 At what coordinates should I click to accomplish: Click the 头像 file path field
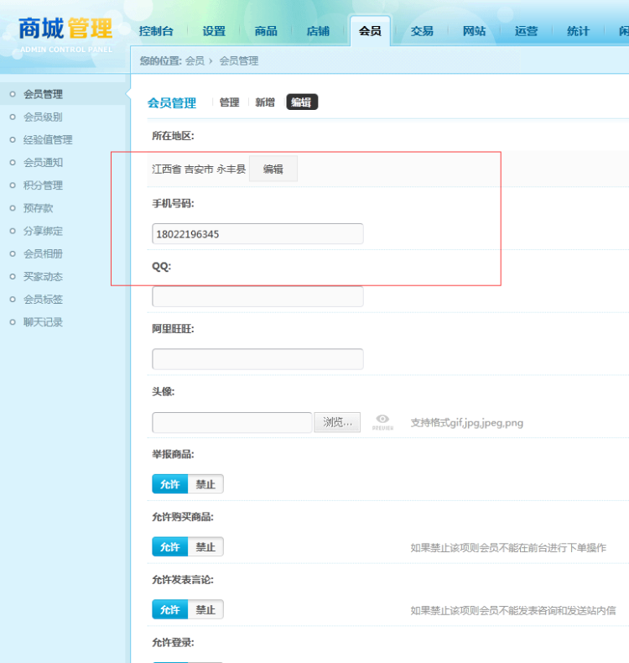click(232, 422)
